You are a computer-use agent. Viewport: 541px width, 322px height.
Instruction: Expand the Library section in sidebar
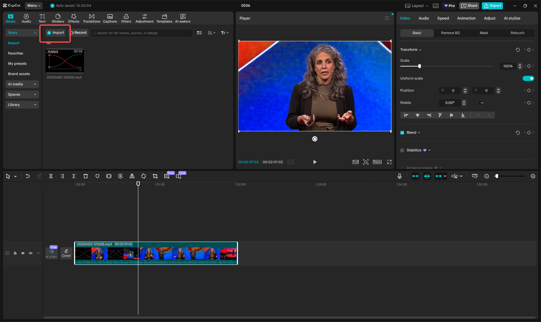22,105
